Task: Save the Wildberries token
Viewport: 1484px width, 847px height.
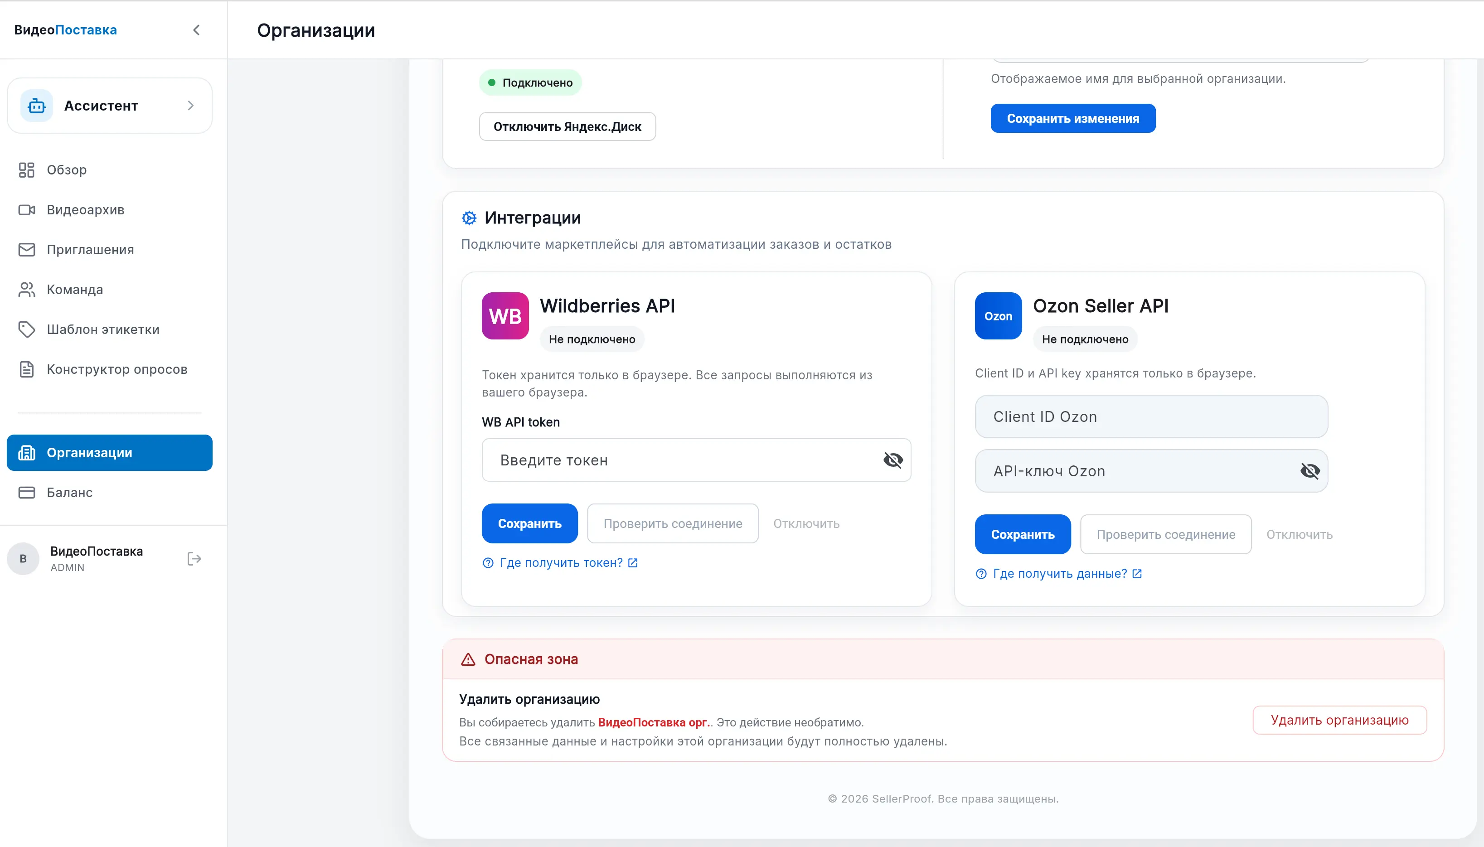Action: tap(529, 523)
